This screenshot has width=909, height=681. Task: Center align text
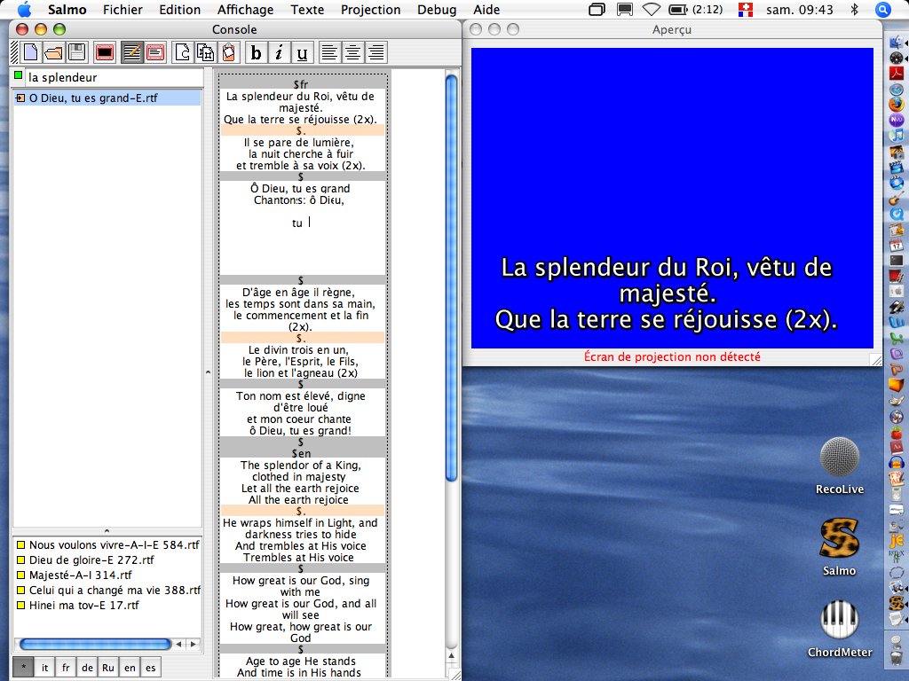(352, 52)
